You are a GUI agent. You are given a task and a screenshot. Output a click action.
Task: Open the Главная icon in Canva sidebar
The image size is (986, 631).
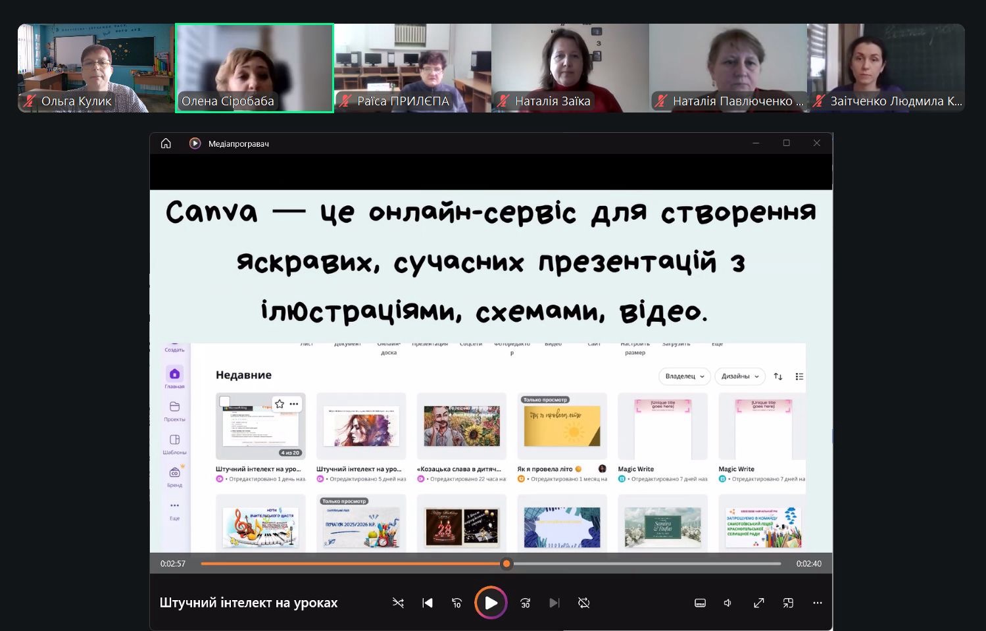pyautogui.click(x=174, y=374)
